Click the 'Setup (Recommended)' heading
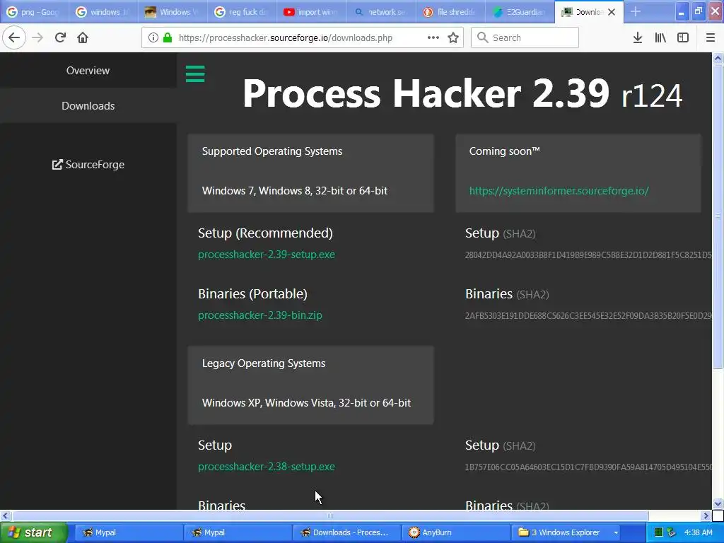This screenshot has width=724, height=543. [266, 233]
